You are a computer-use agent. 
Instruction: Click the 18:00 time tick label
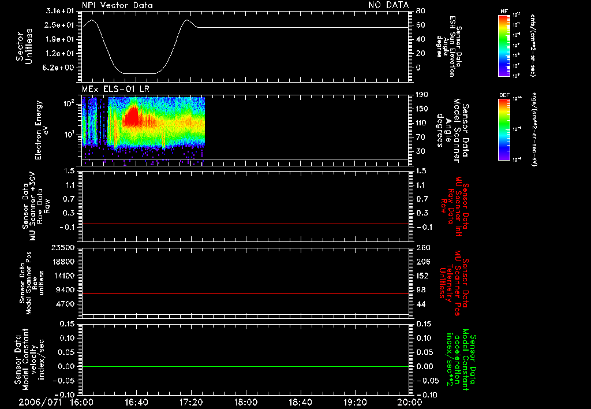(246, 402)
